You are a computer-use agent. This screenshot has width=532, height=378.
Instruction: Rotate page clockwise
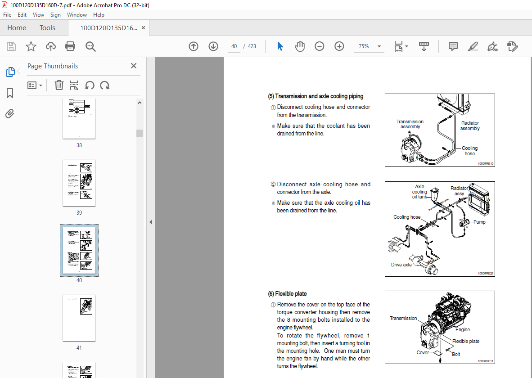click(x=105, y=85)
